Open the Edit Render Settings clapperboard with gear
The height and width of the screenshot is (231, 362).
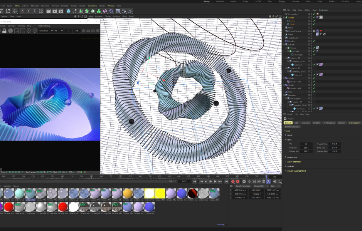coord(61,11)
